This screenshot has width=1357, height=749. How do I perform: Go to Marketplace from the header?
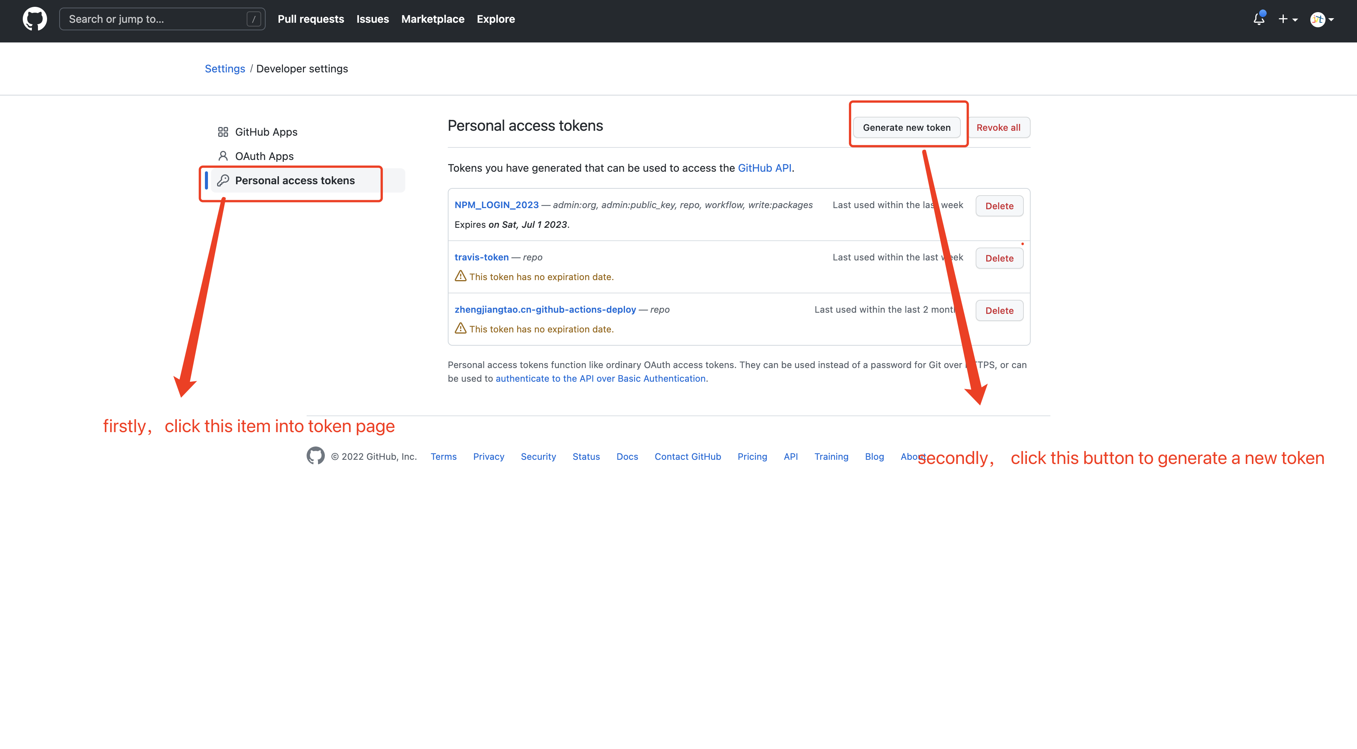pyautogui.click(x=433, y=19)
